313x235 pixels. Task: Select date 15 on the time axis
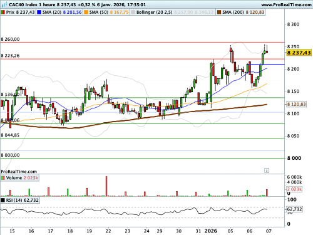(12, 231)
